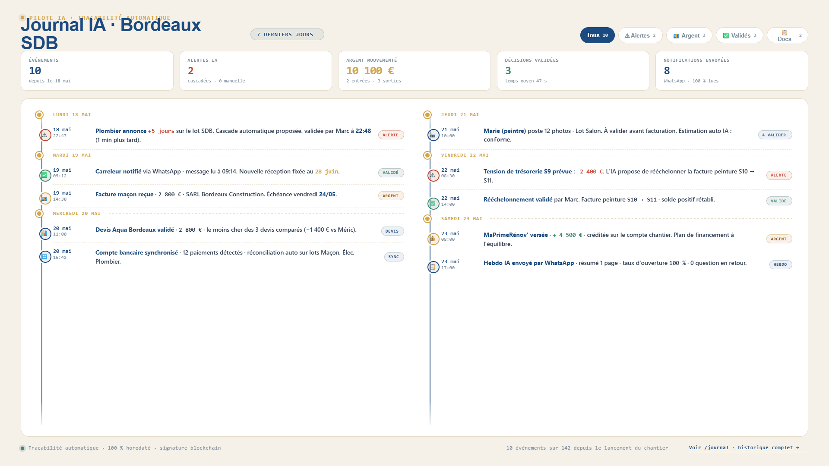
Task: Click the À VALIDER badge
Action: [x=775, y=135]
